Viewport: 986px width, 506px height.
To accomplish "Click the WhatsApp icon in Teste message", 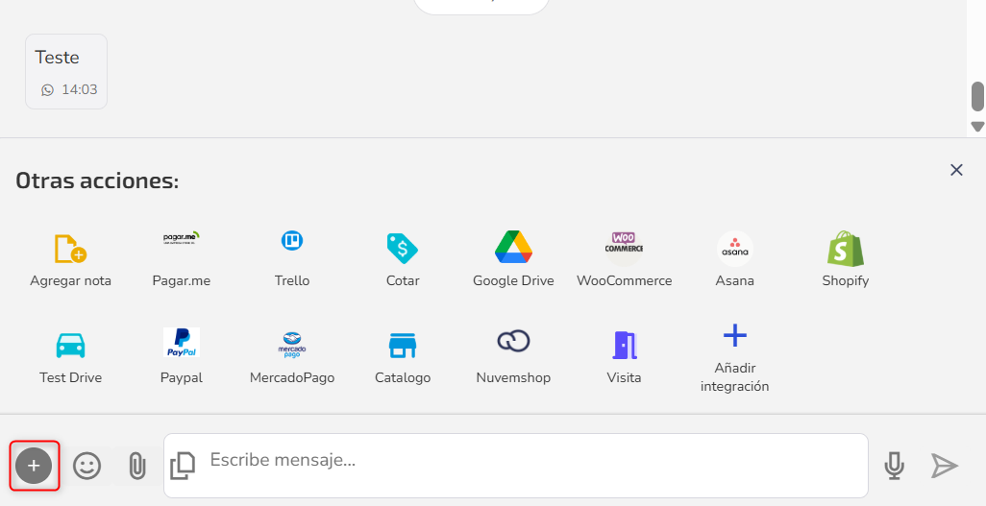I will pos(48,90).
